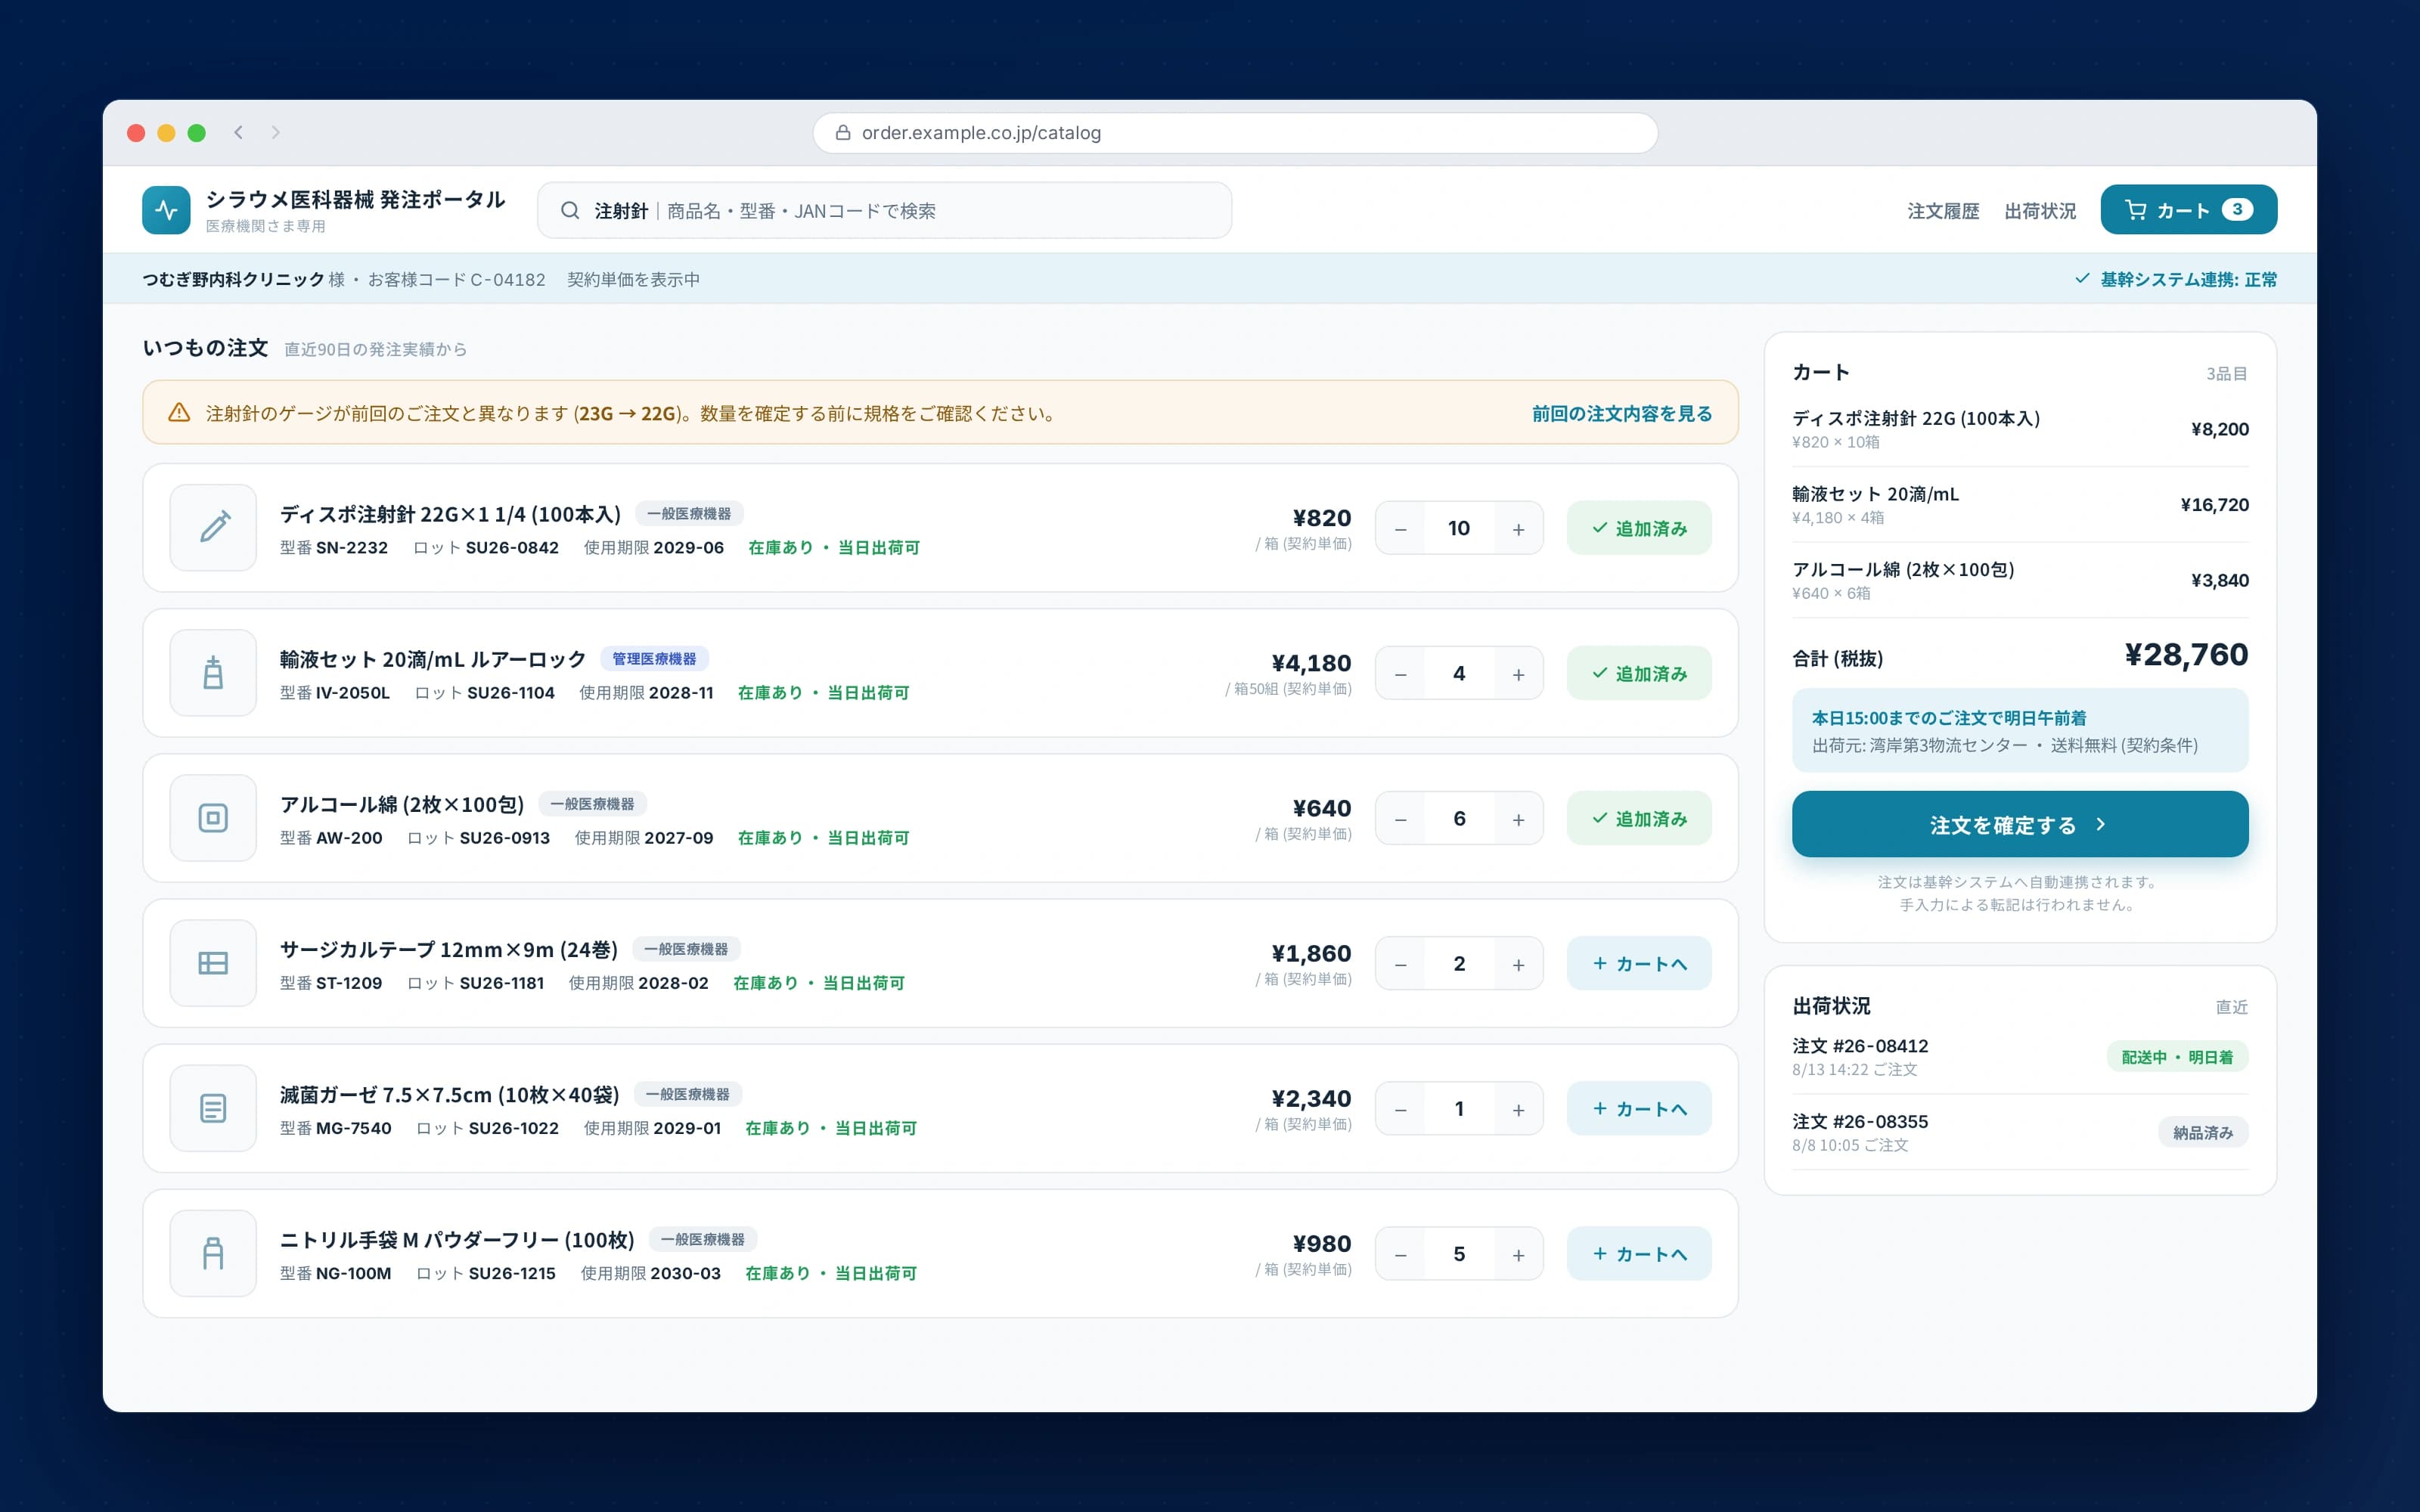The height and width of the screenshot is (1512, 2420).
Task: Increase 輸液セット quantity with plus
Action: coord(1518,673)
